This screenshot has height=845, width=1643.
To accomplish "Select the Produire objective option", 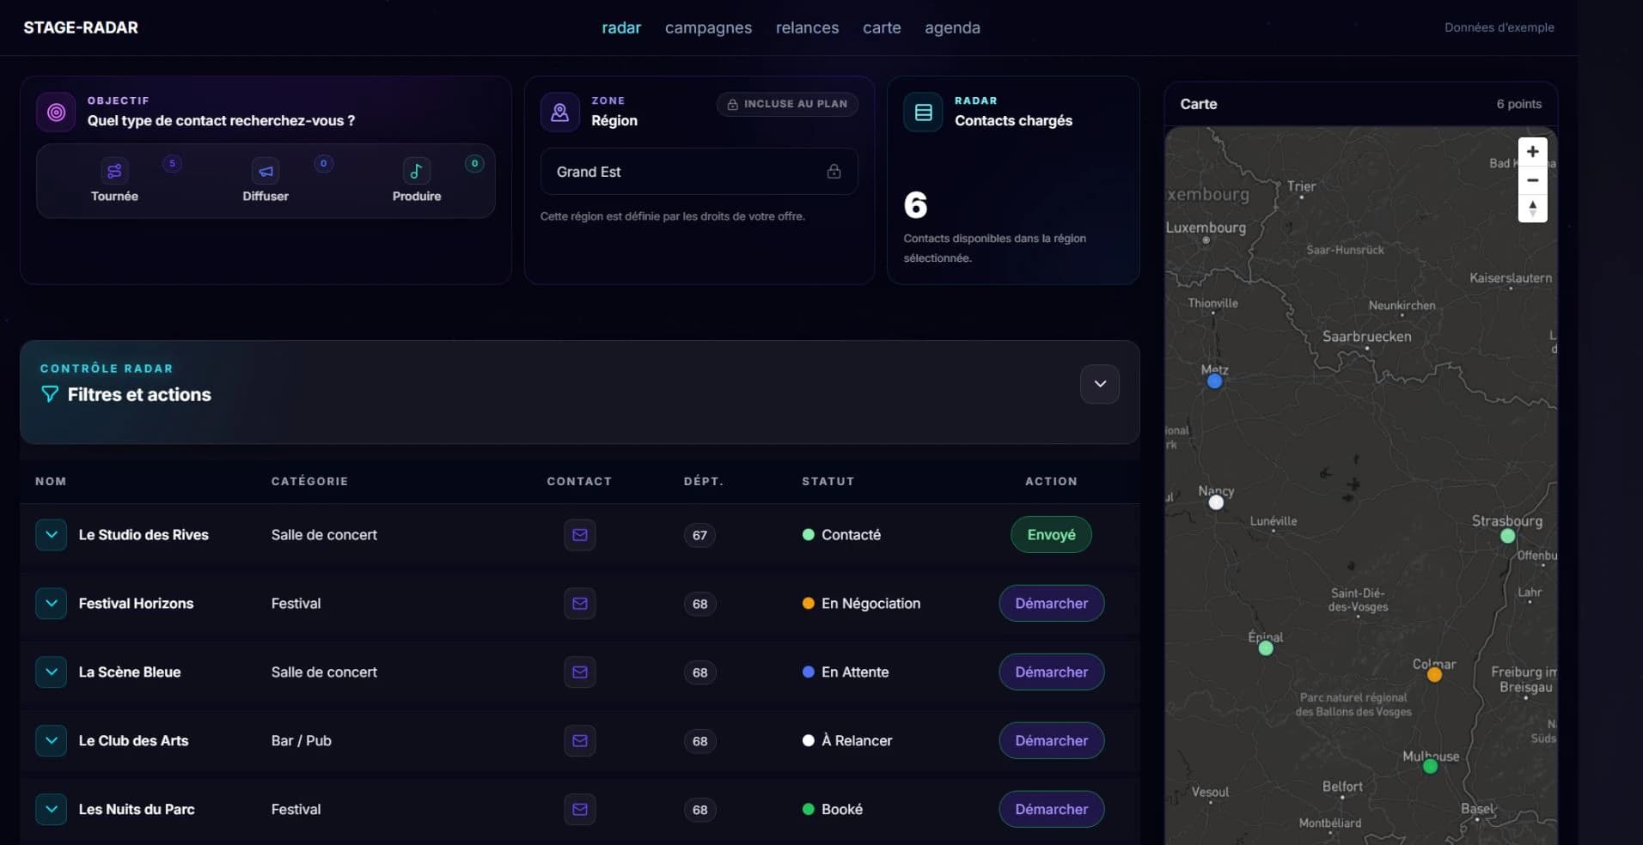I will pos(417,181).
